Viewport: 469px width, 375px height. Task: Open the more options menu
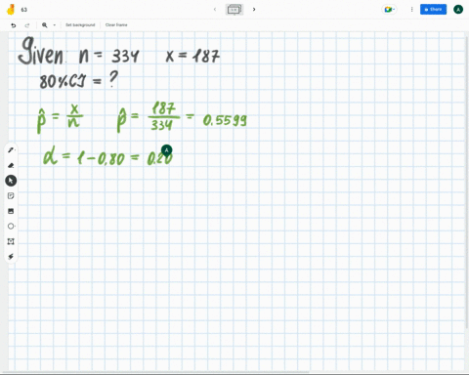[x=411, y=10]
